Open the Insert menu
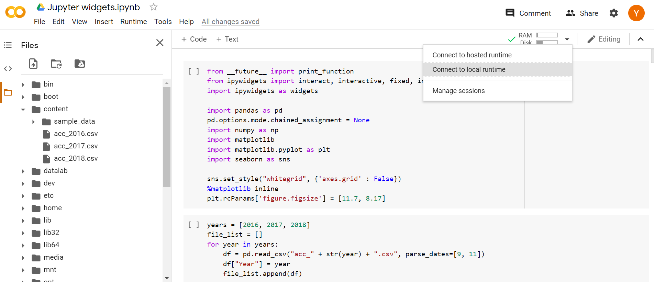Viewport: 654px width, 282px height. click(x=104, y=22)
